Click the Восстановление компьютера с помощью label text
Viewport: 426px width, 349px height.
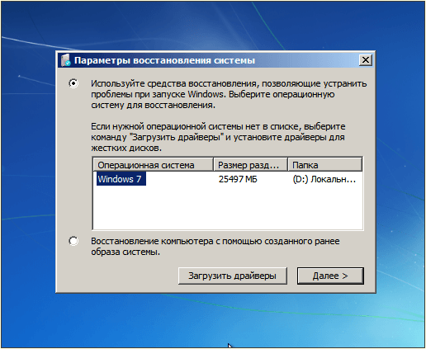tap(215, 247)
